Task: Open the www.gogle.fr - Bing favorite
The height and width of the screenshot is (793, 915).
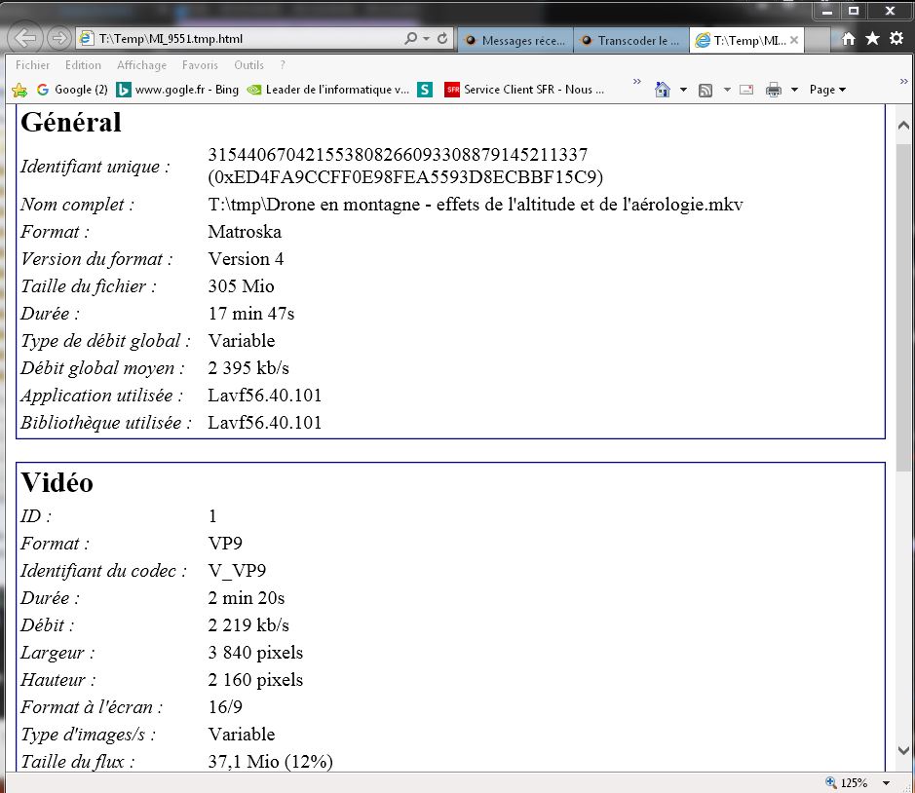Action: [x=177, y=90]
